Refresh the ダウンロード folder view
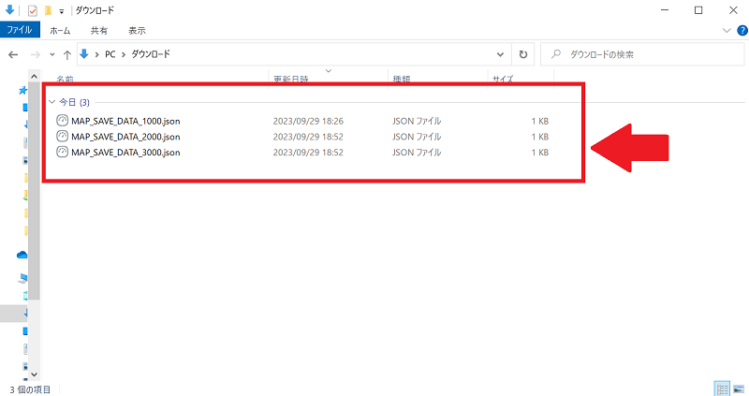Viewport: 749px width, 396px height. [523, 54]
